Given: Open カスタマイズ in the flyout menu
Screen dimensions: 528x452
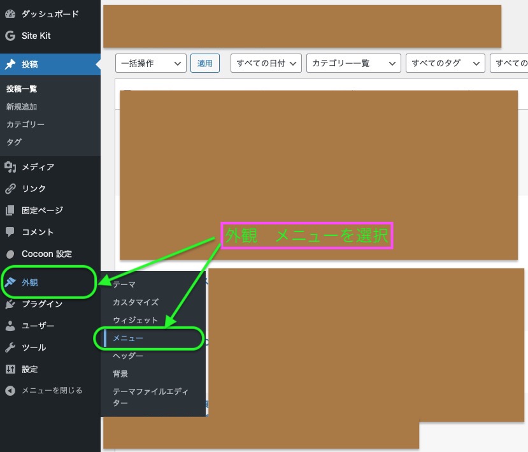Looking at the screenshot, I should 136,302.
